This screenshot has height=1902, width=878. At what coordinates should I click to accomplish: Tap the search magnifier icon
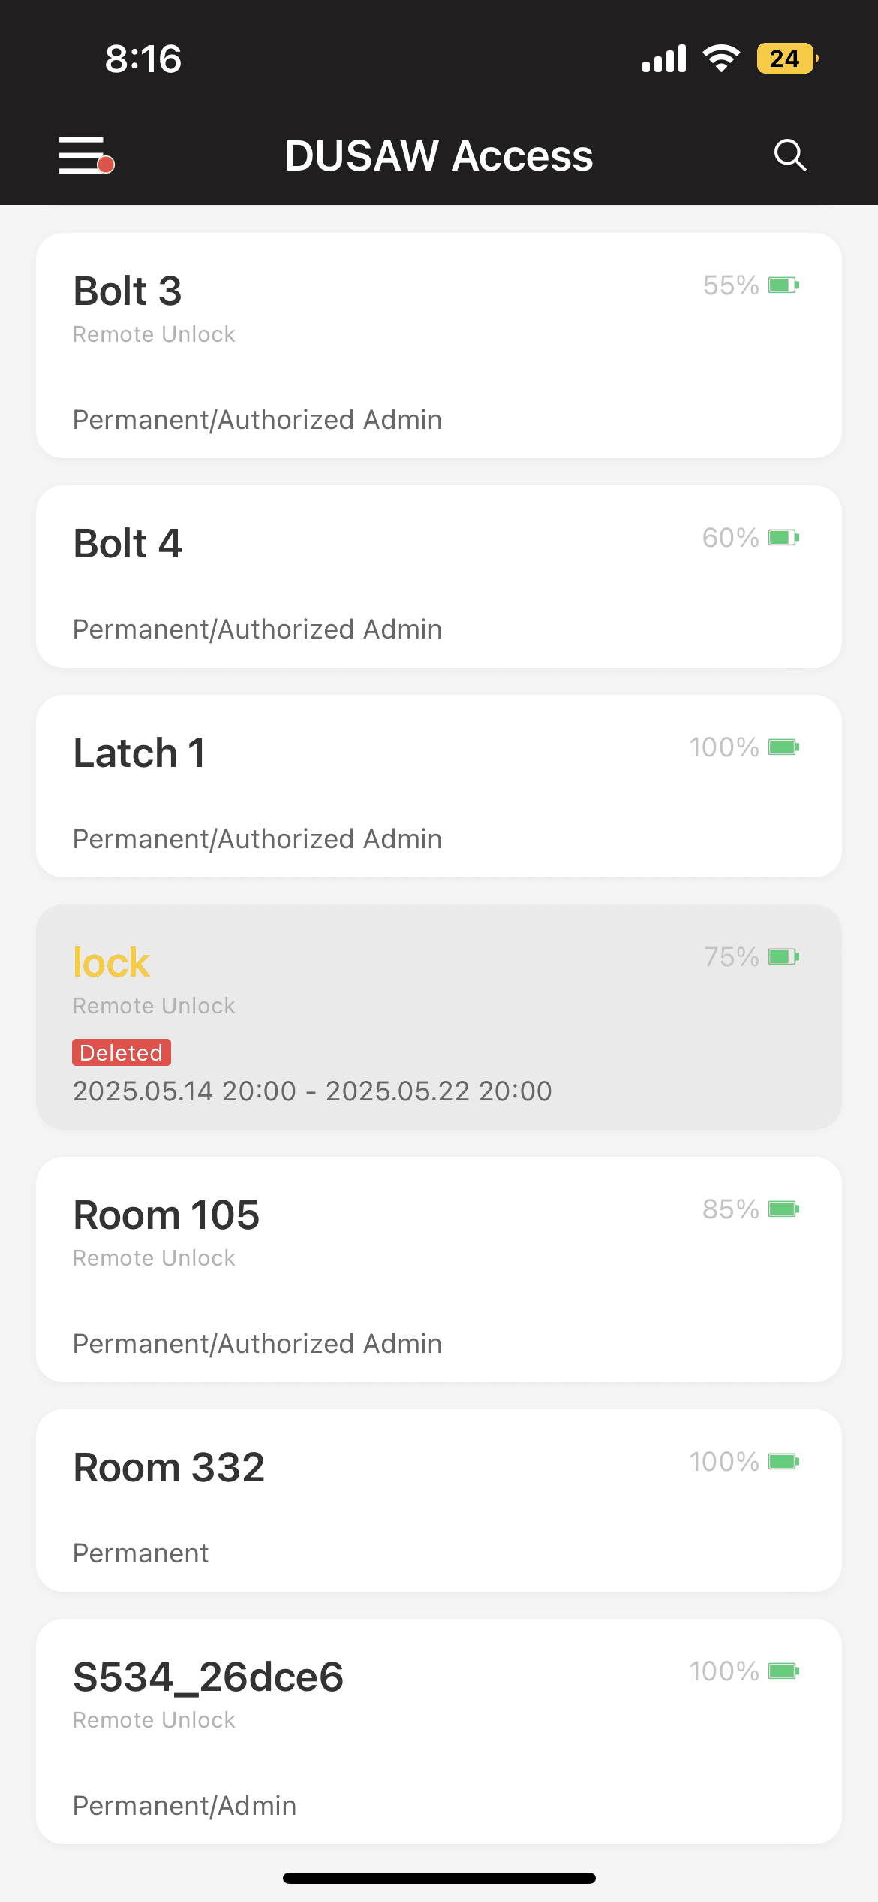pos(790,155)
